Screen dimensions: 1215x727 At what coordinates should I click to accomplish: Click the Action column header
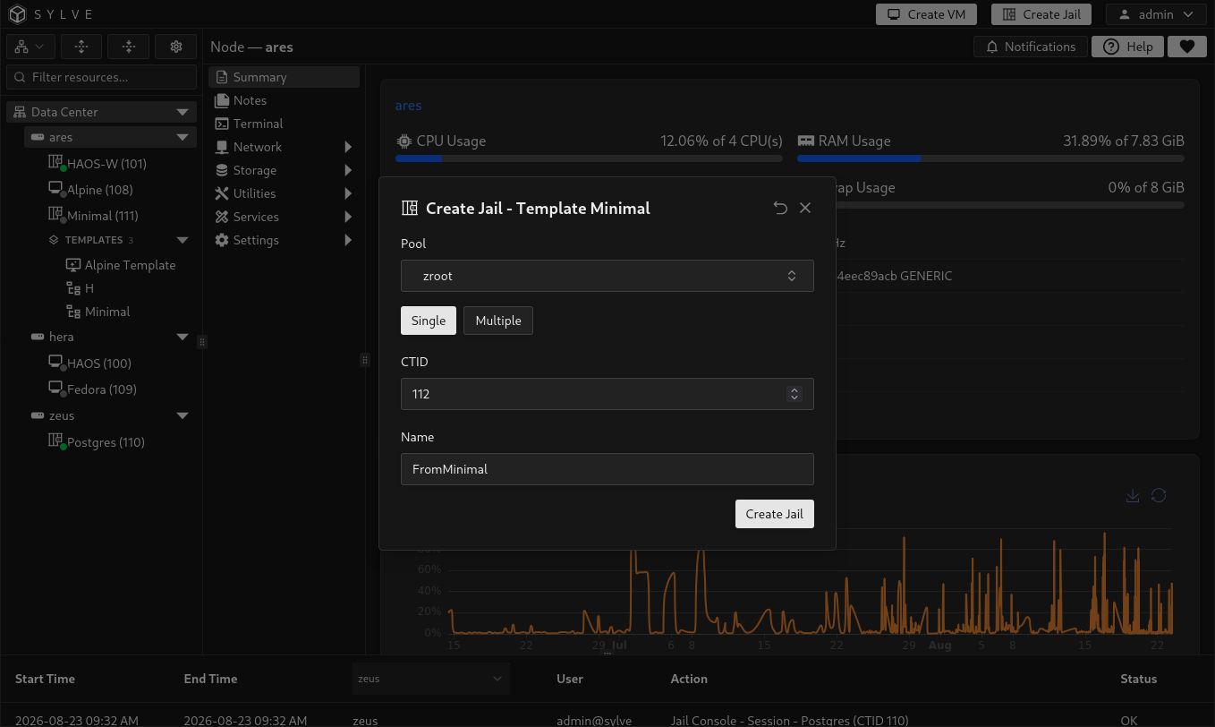coord(689,679)
